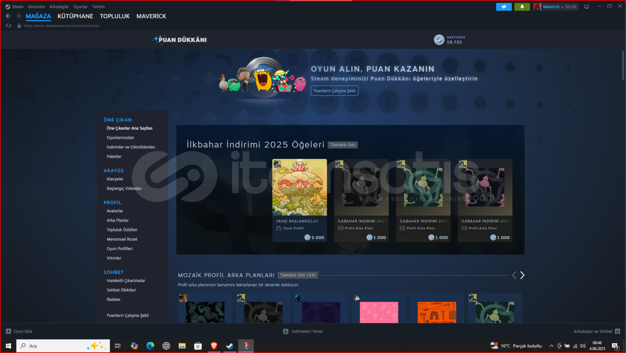Image resolution: width=626 pixels, height=353 pixels.
Task: Open the Brave browser taskbar icon
Action: click(x=214, y=346)
